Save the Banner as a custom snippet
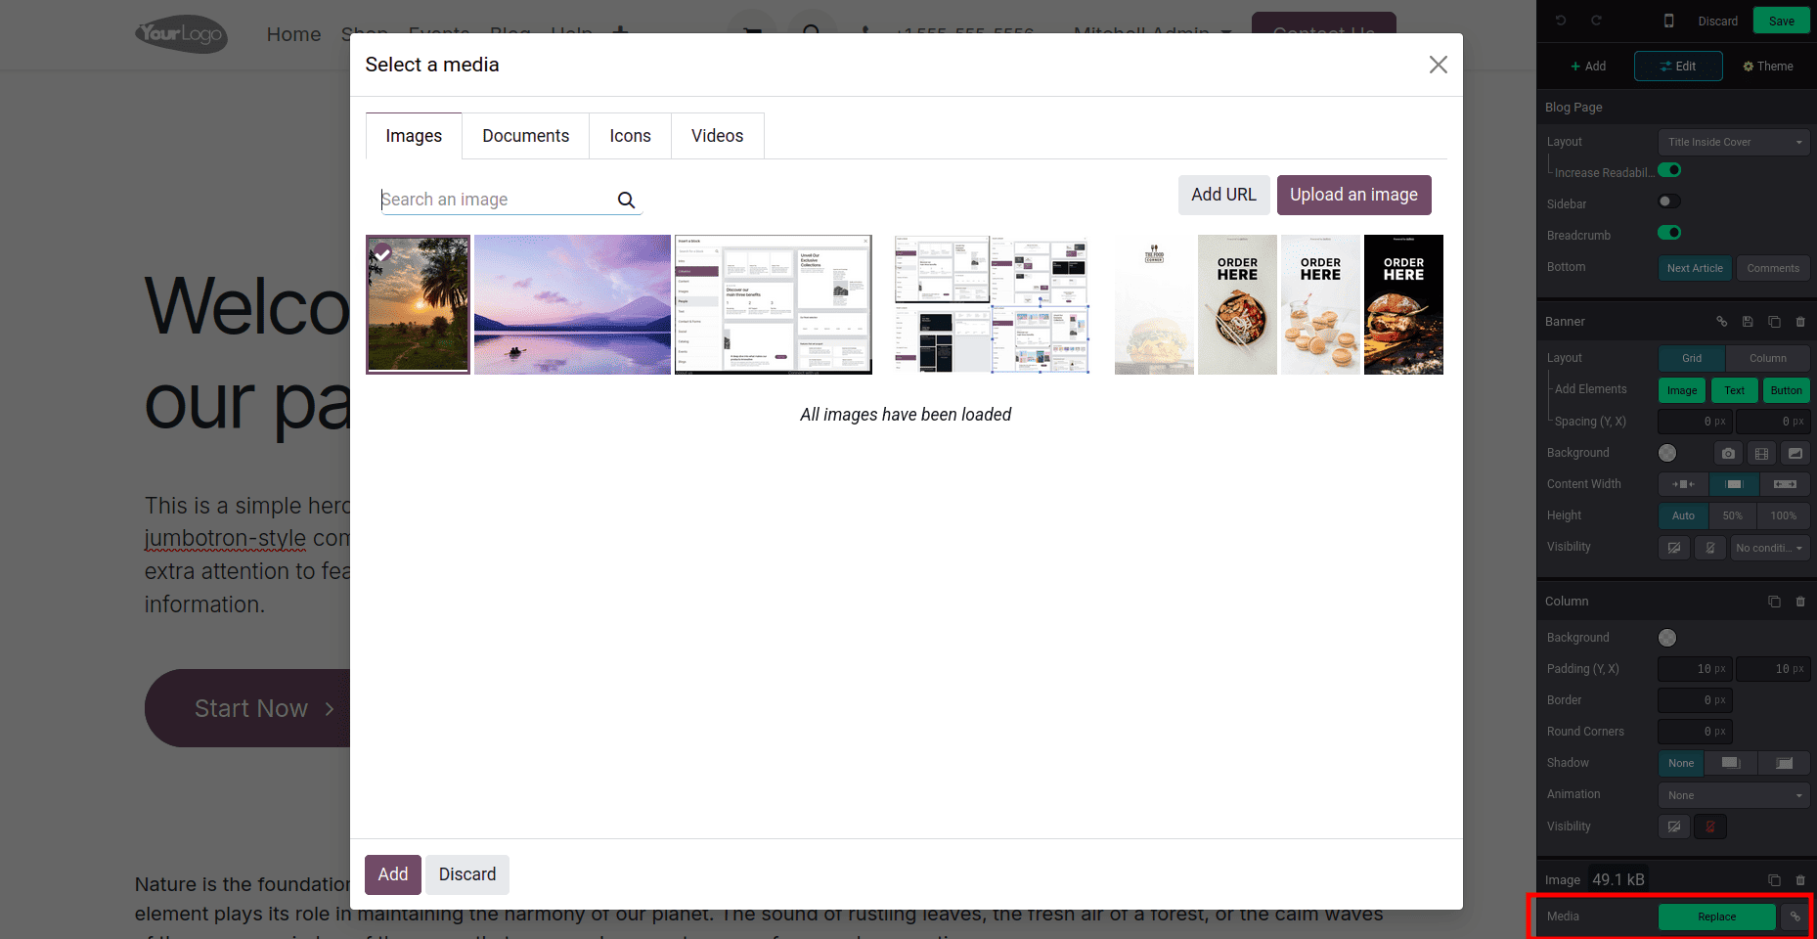Image resolution: width=1817 pixels, height=939 pixels. tap(1748, 321)
